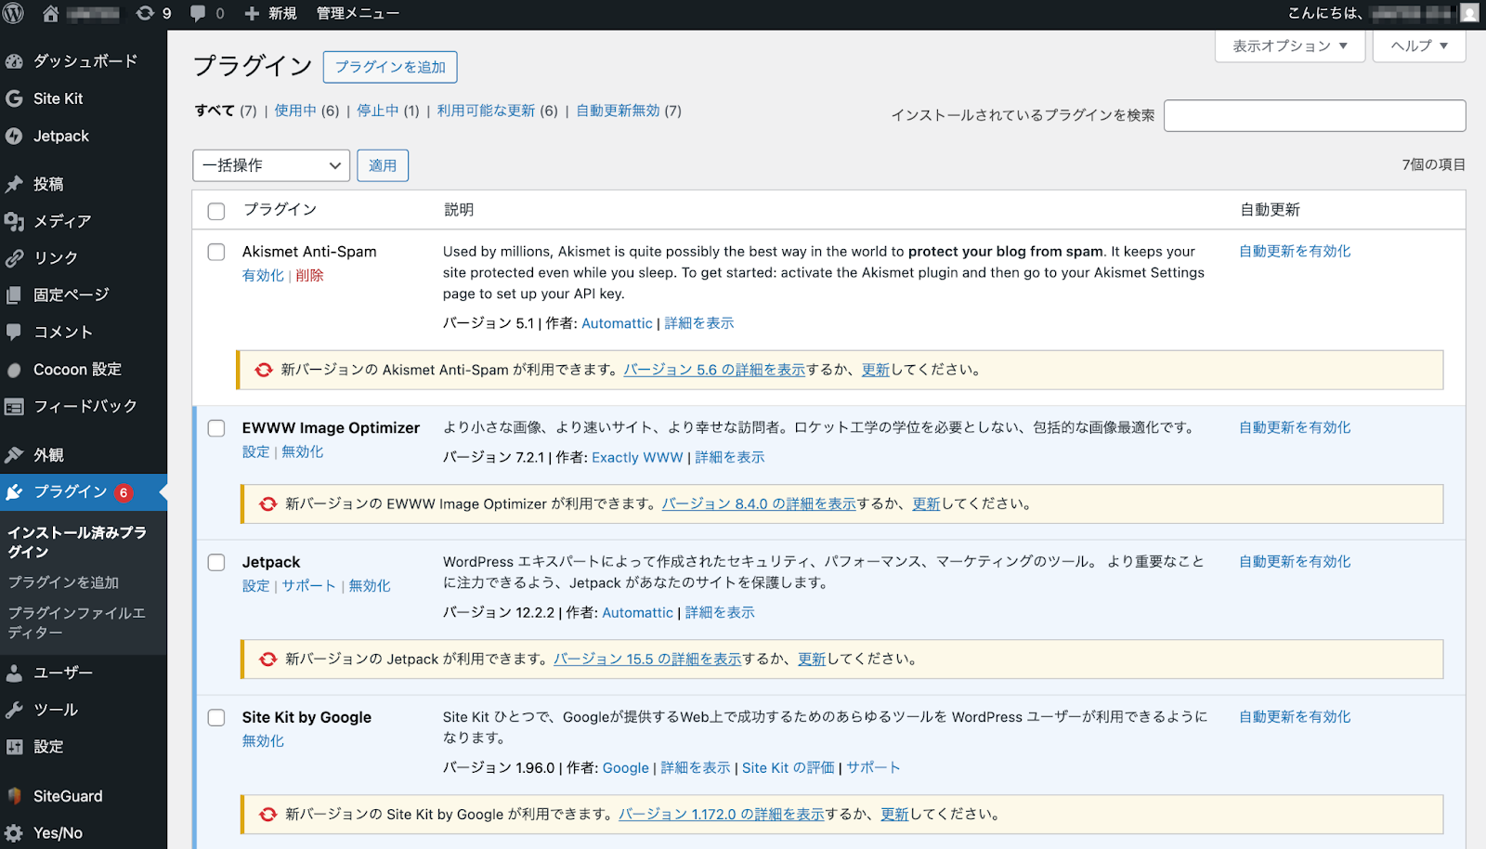Expand the 表示オプション panel
The image size is (1486, 849).
(x=1289, y=46)
